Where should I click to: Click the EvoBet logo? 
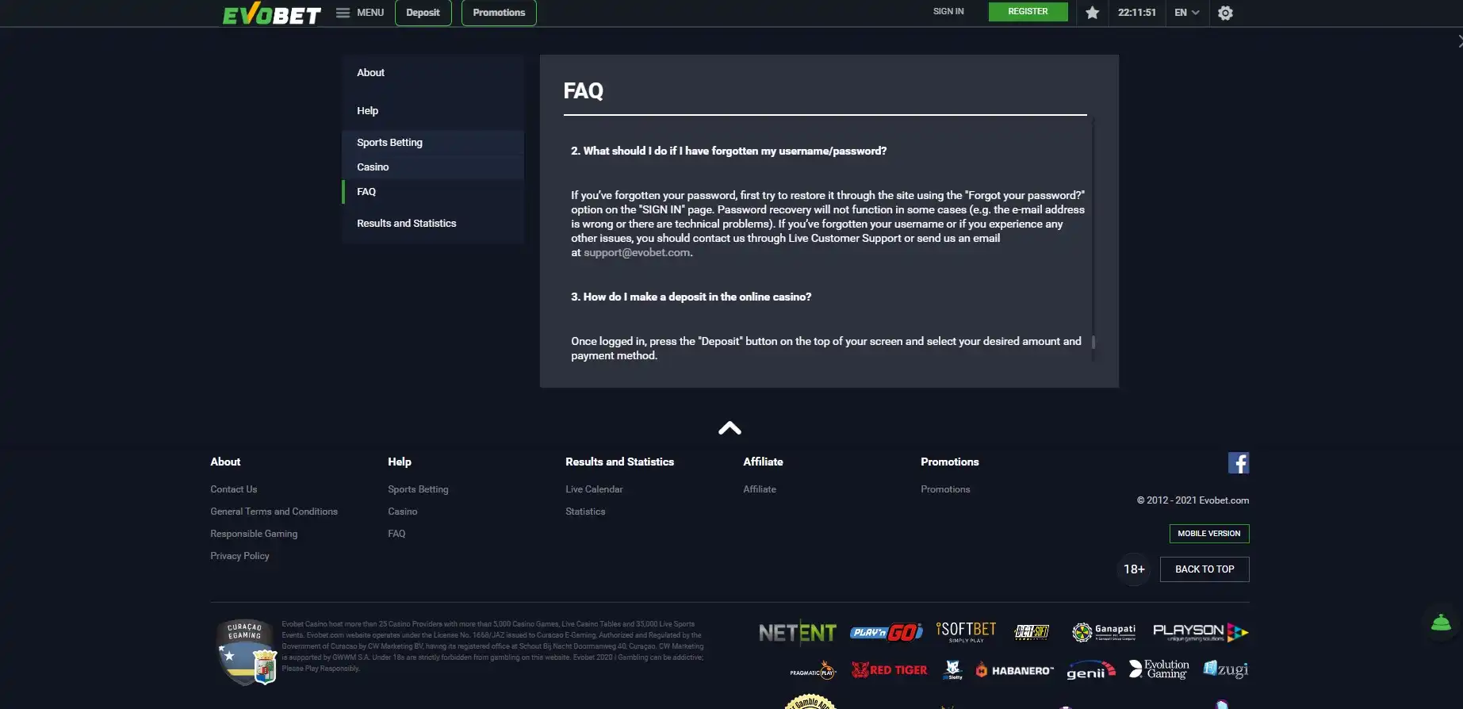[271, 14]
